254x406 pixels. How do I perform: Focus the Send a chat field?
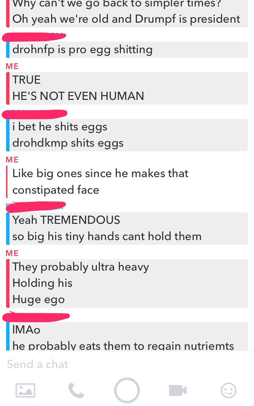pos(127,364)
